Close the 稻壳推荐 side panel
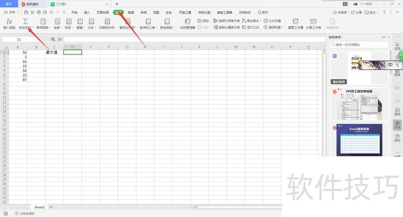This screenshot has height=217, width=403. click(x=389, y=37)
